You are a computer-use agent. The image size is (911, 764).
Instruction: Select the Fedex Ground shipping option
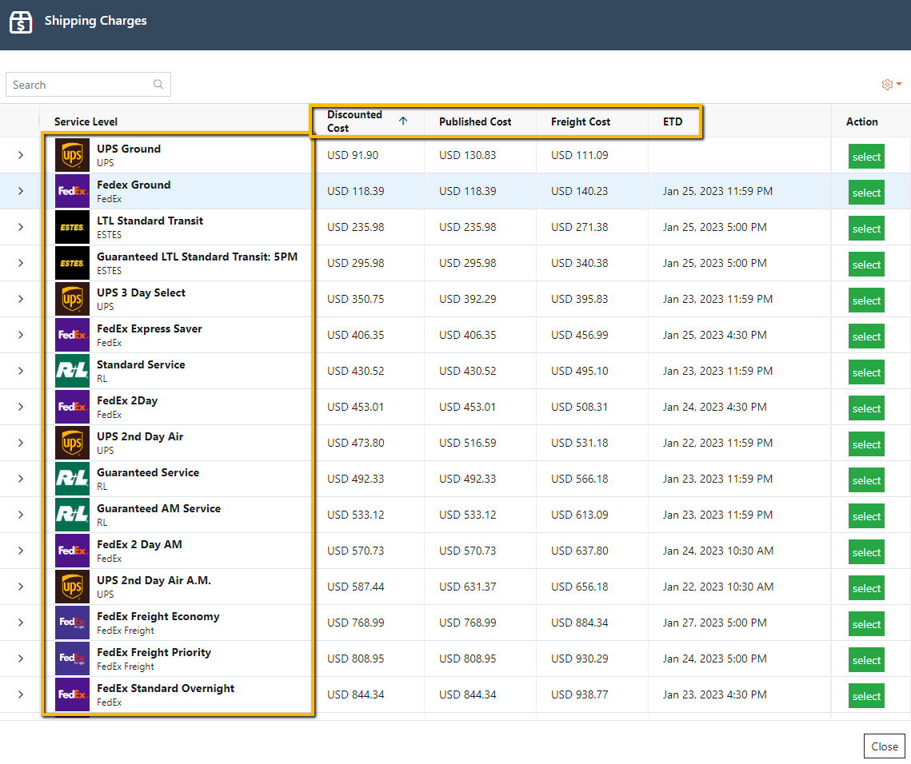[866, 193]
